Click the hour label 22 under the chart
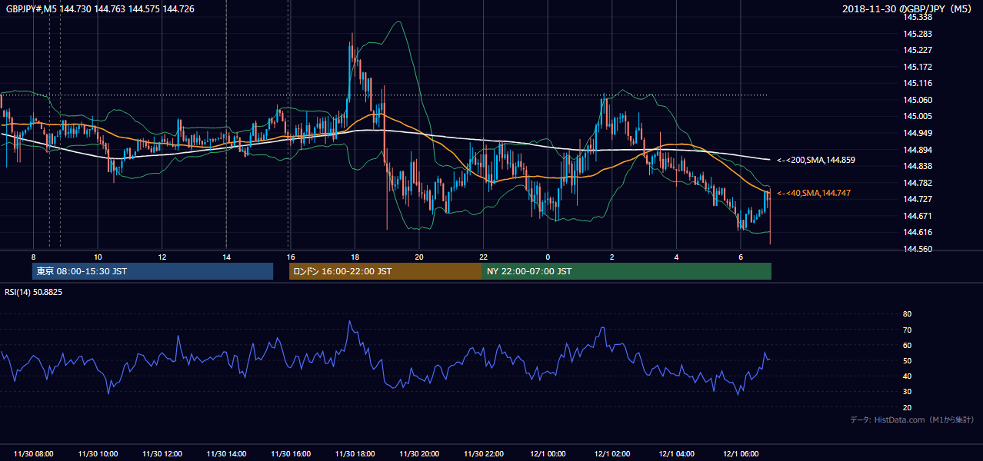983x461 pixels. point(483,257)
